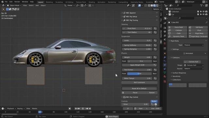209x118 pixels.
Task: Reset the Weight value
Action: [155, 57]
